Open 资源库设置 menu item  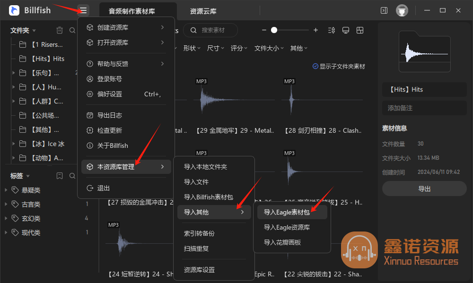tap(214, 270)
